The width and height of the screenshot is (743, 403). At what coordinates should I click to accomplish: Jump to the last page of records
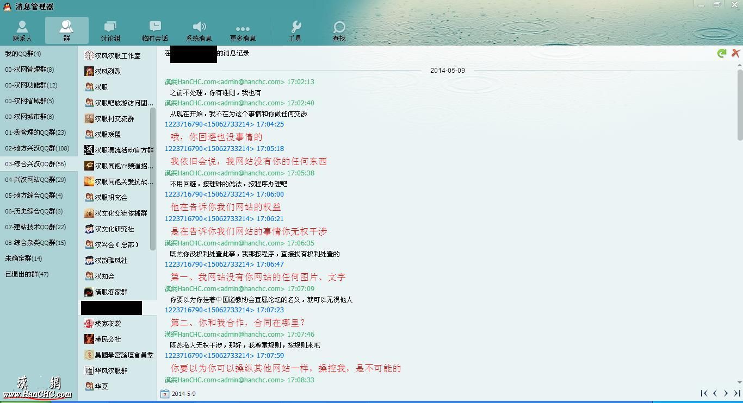pyautogui.click(x=737, y=393)
